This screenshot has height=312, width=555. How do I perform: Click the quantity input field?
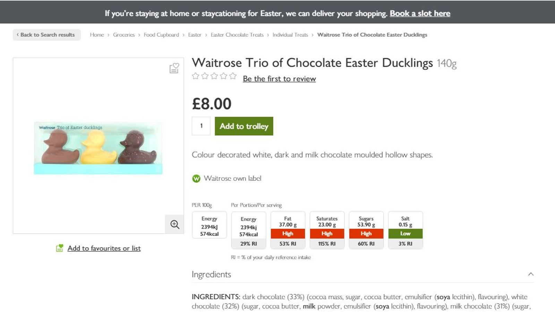click(201, 126)
